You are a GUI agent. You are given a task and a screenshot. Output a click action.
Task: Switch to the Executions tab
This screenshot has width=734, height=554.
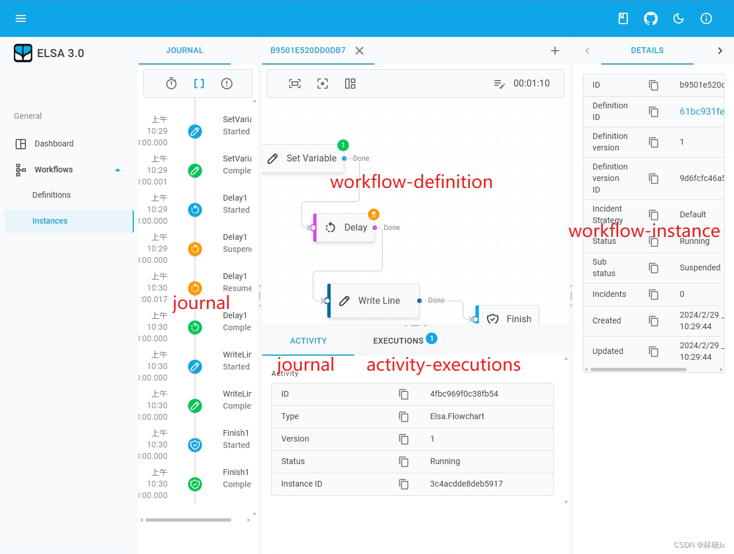tap(398, 341)
